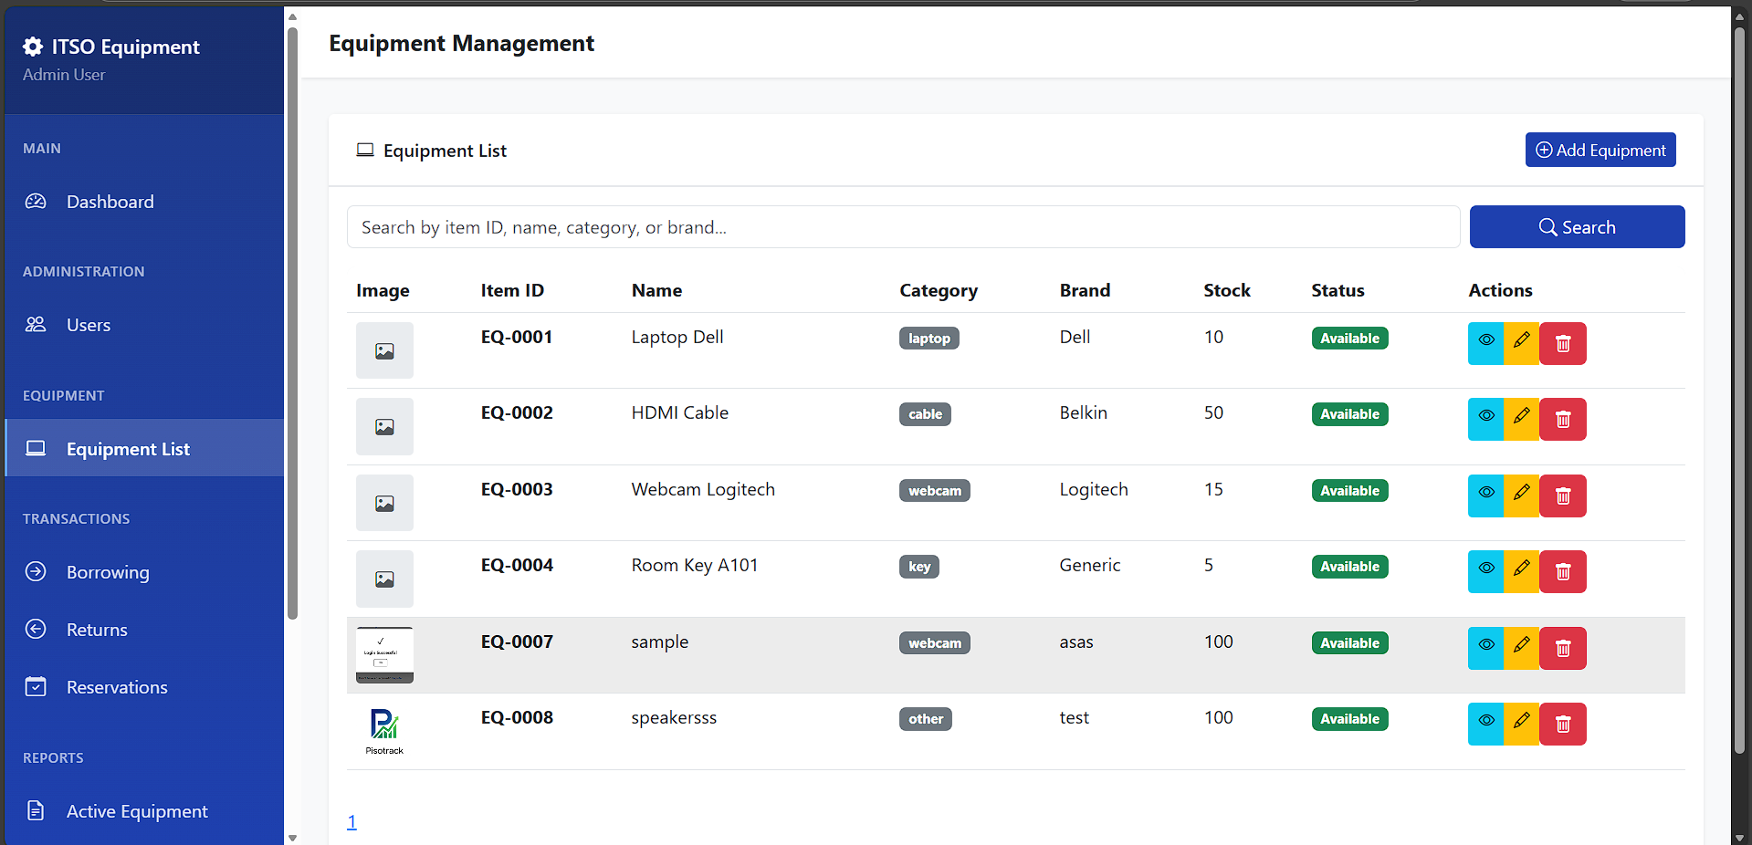The width and height of the screenshot is (1752, 845).
Task: Click the Users icon under Administration
Action: (36, 324)
